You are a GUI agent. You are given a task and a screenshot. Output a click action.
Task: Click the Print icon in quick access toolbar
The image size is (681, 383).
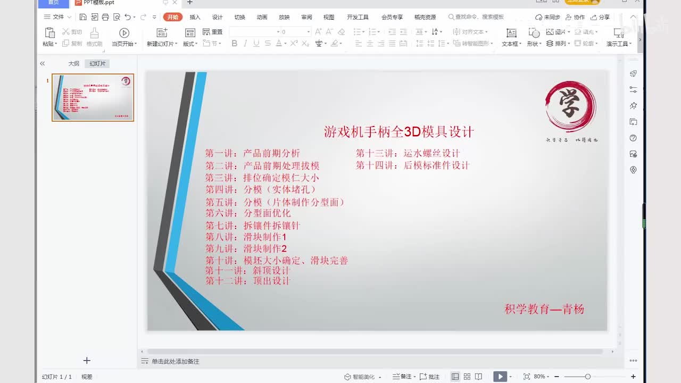(x=105, y=17)
